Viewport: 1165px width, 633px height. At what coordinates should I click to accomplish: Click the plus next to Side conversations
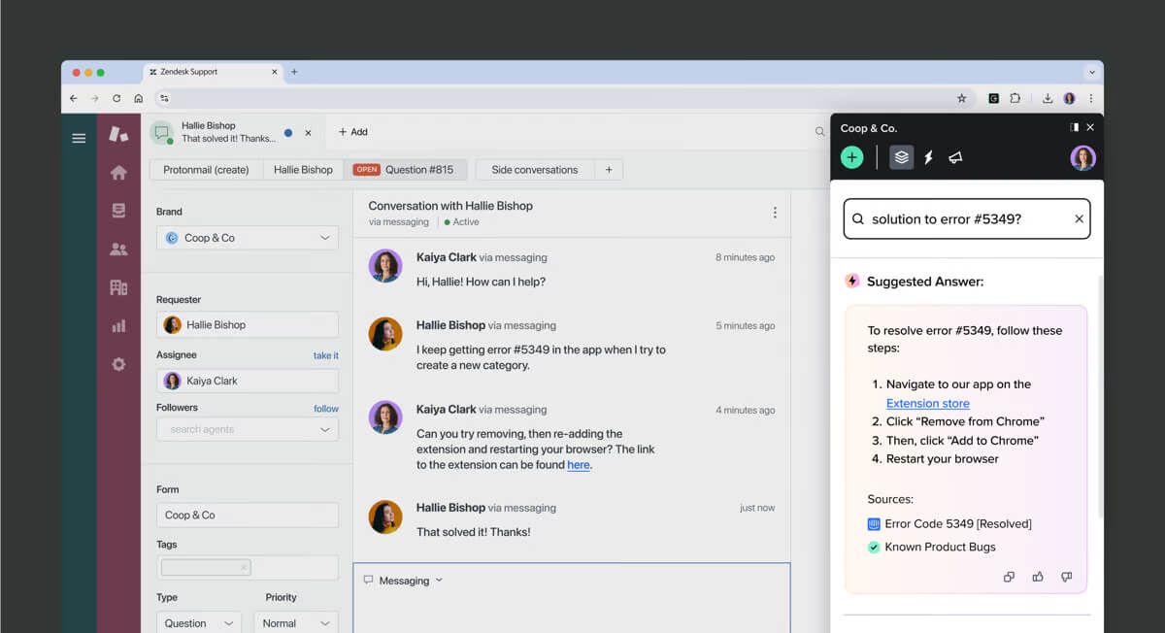coord(609,170)
